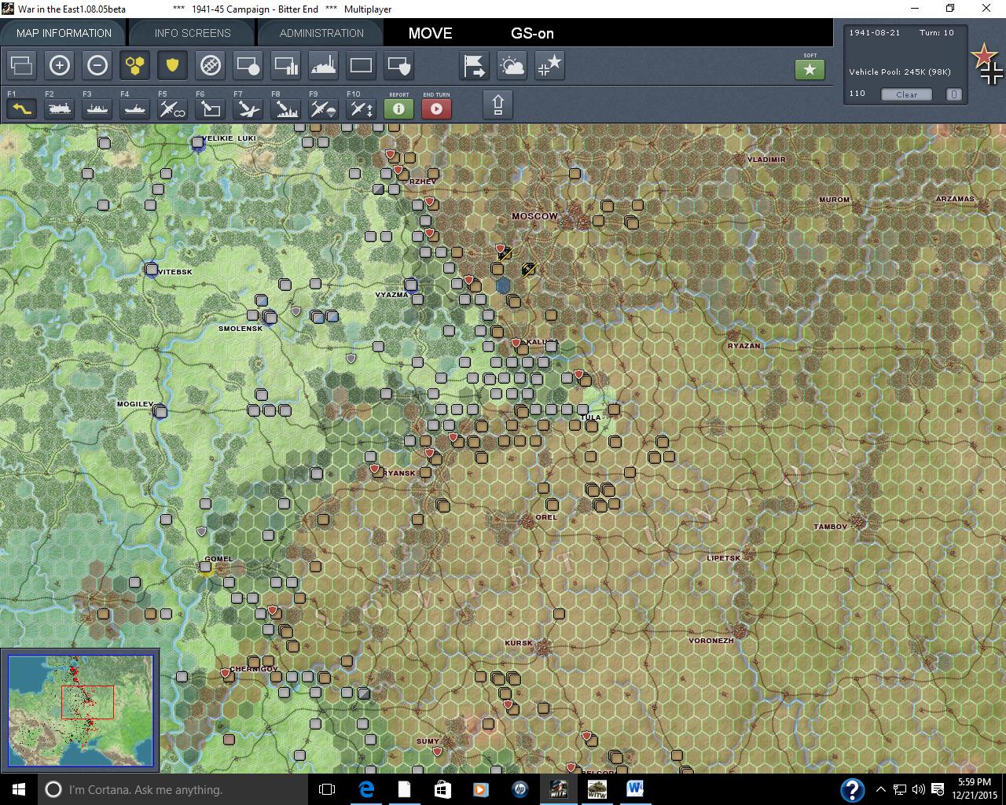Open the Administration tab
1006x805 pixels.
tap(321, 33)
